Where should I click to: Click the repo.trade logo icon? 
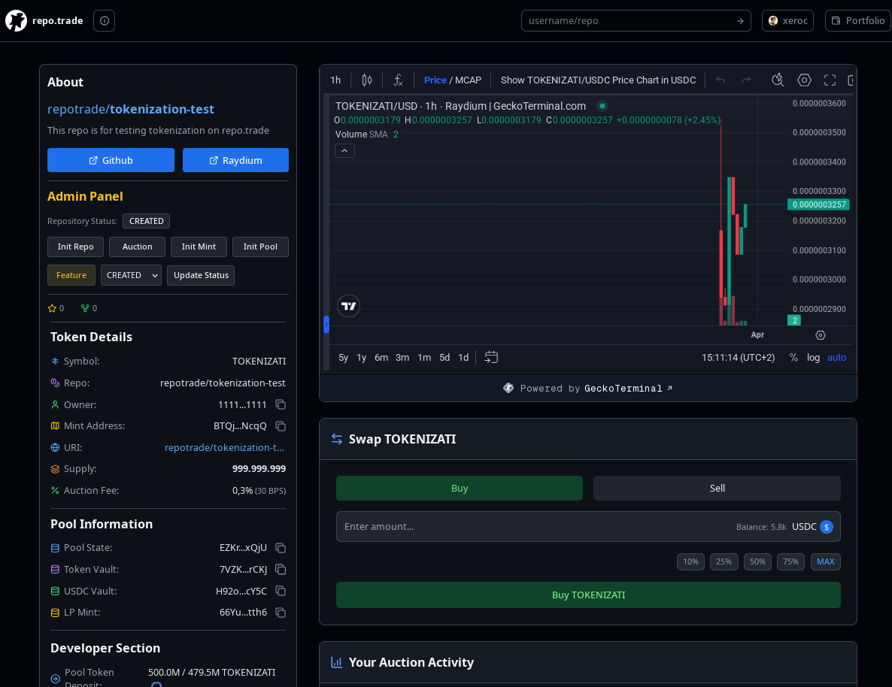tap(16, 21)
